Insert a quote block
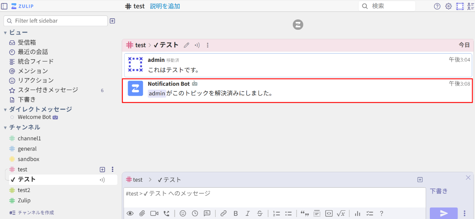475x219 pixels. pos(305,213)
